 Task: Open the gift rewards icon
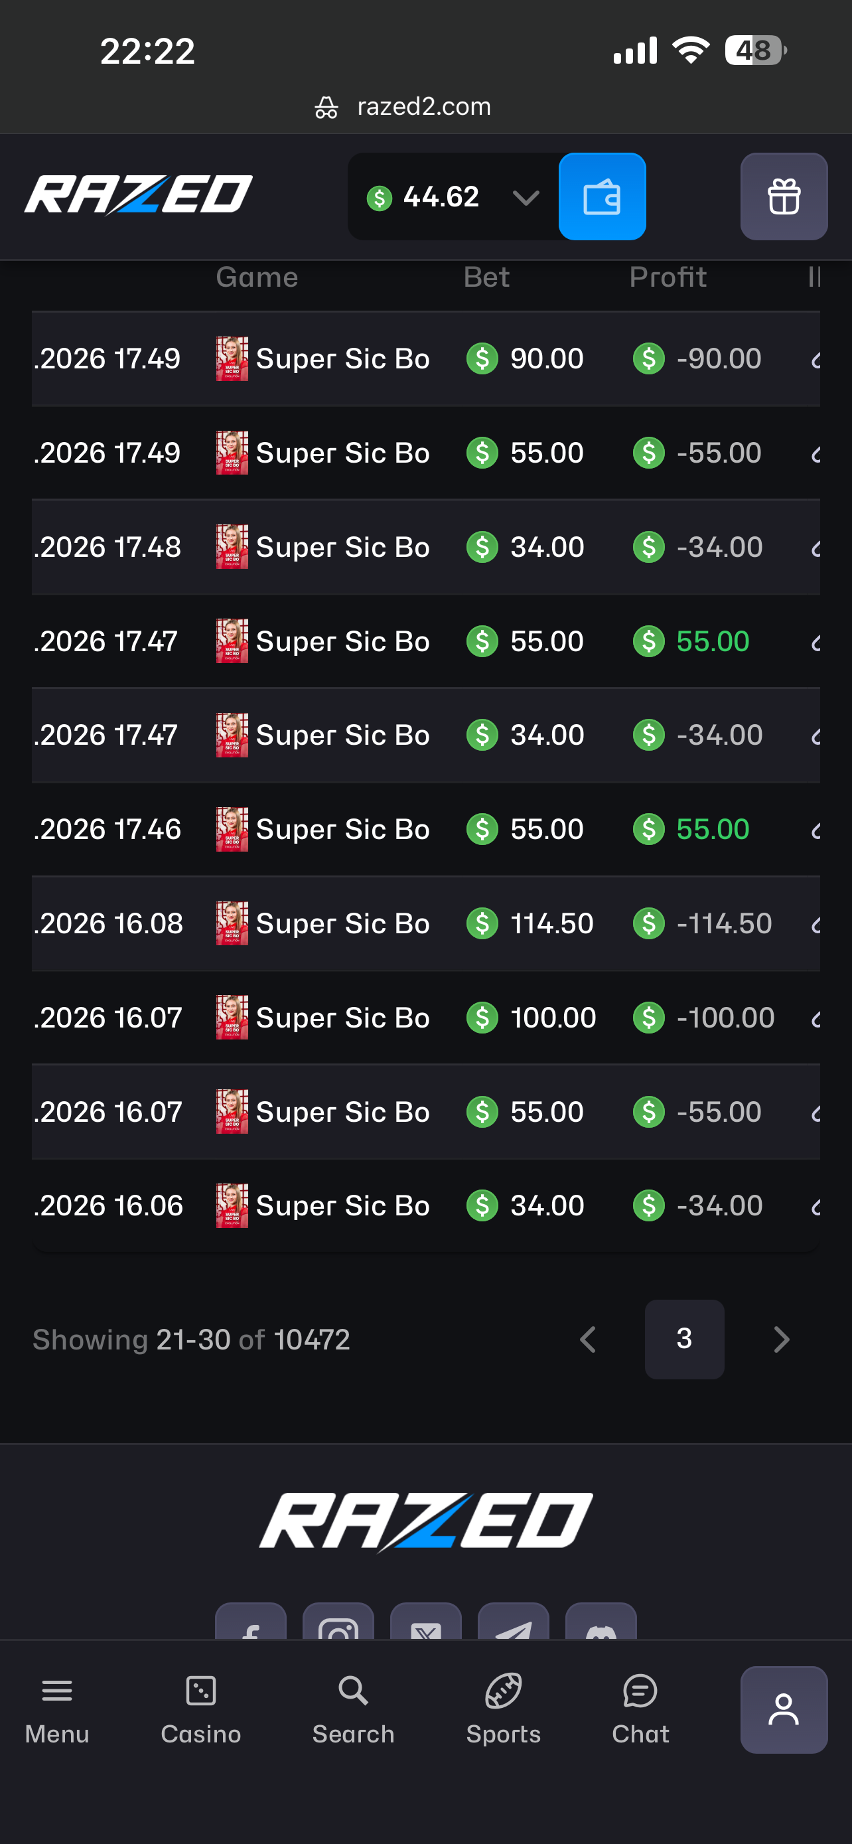(x=784, y=196)
